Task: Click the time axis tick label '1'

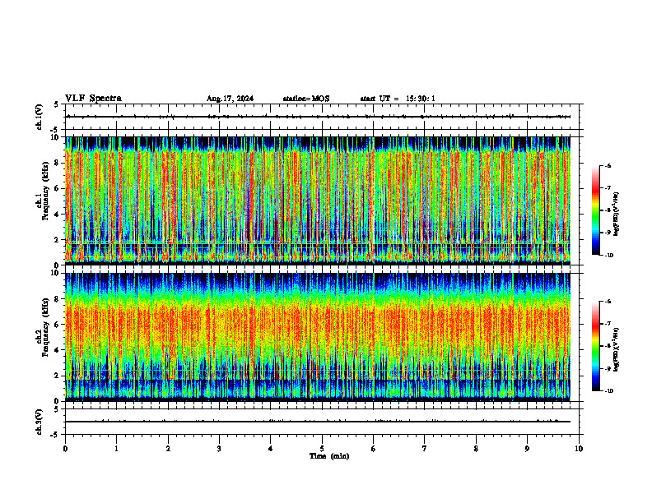Action: (116, 449)
